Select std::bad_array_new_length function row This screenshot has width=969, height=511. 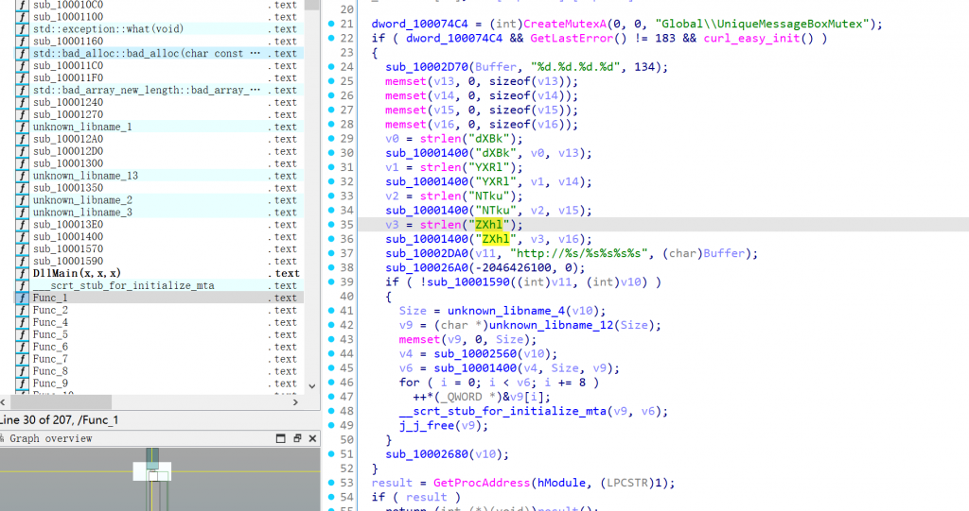(x=159, y=90)
